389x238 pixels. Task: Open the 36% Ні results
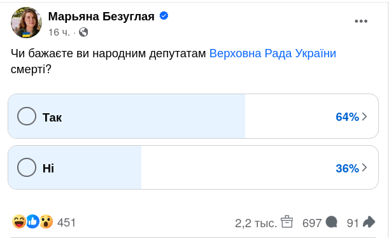[348, 169]
